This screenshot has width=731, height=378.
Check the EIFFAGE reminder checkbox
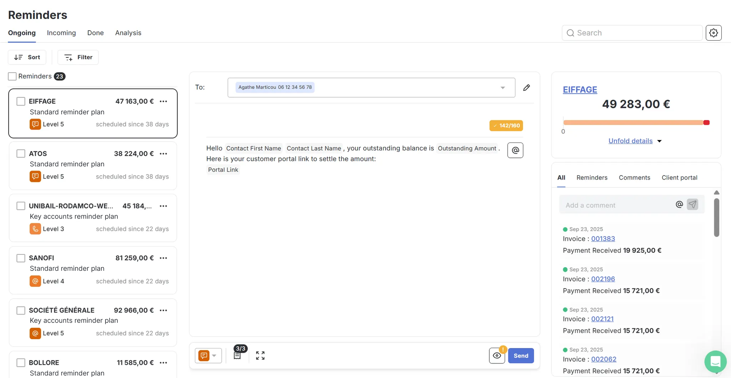(21, 102)
